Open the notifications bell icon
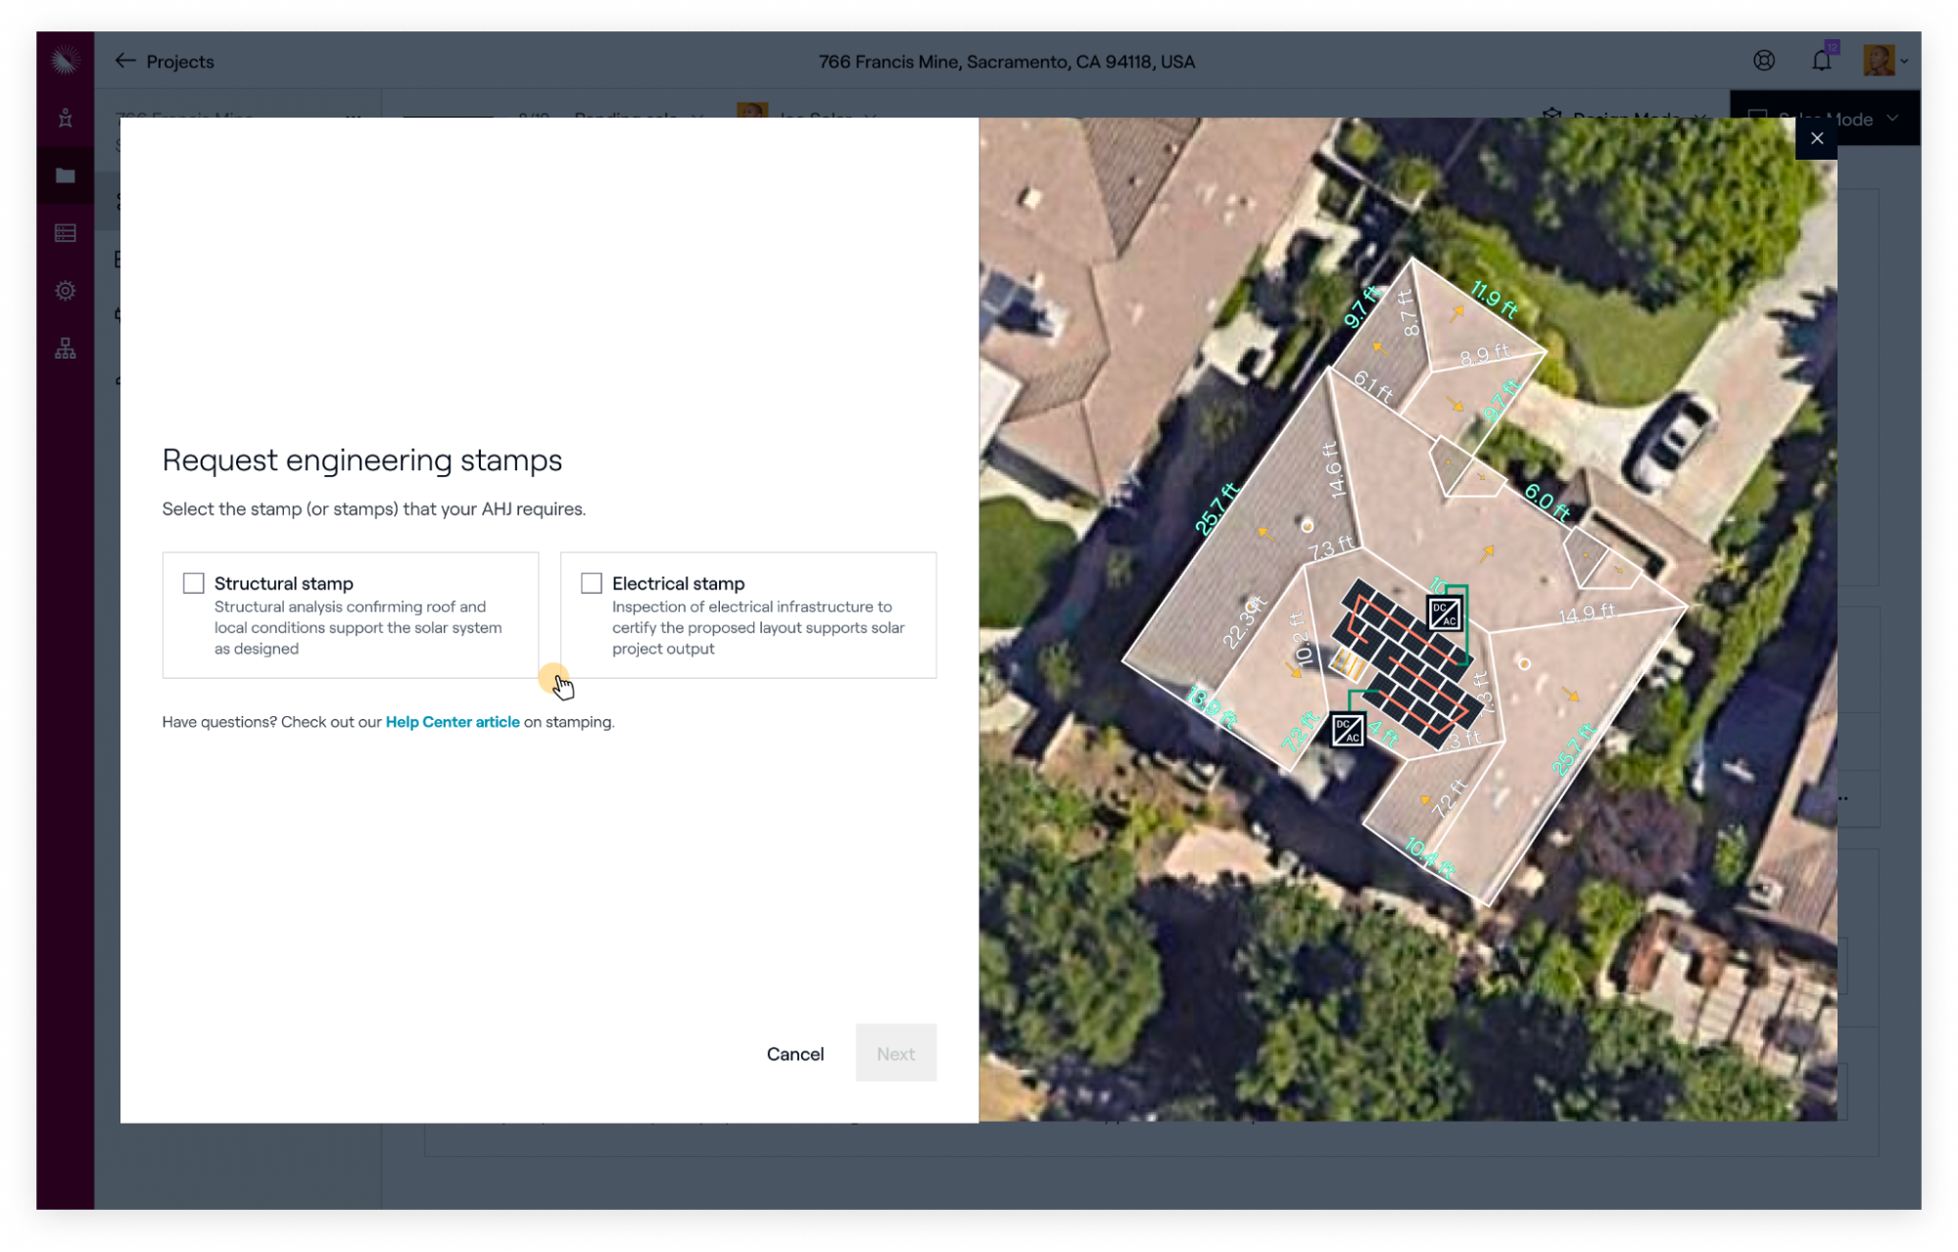1958x1252 pixels. point(1821,61)
